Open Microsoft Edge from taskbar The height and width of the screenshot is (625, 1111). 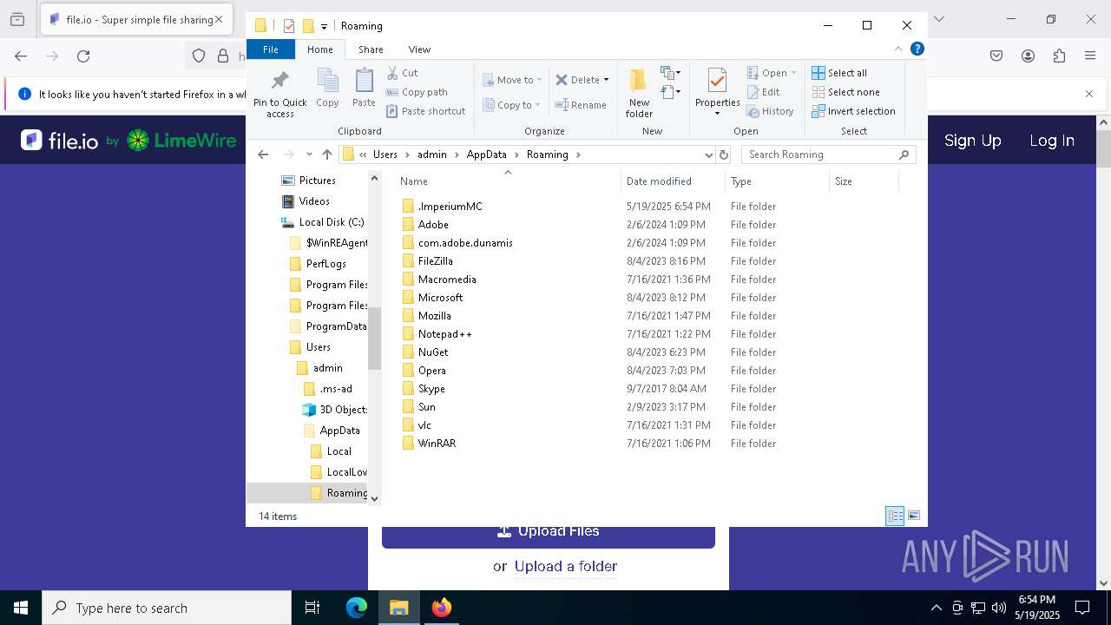357,608
